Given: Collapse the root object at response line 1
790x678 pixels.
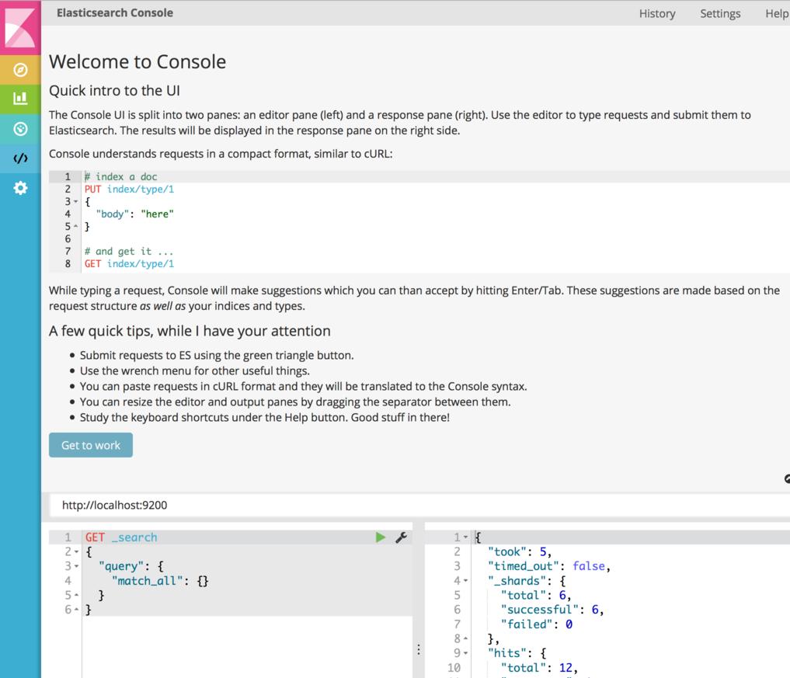Looking at the screenshot, I should tap(465, 537).
